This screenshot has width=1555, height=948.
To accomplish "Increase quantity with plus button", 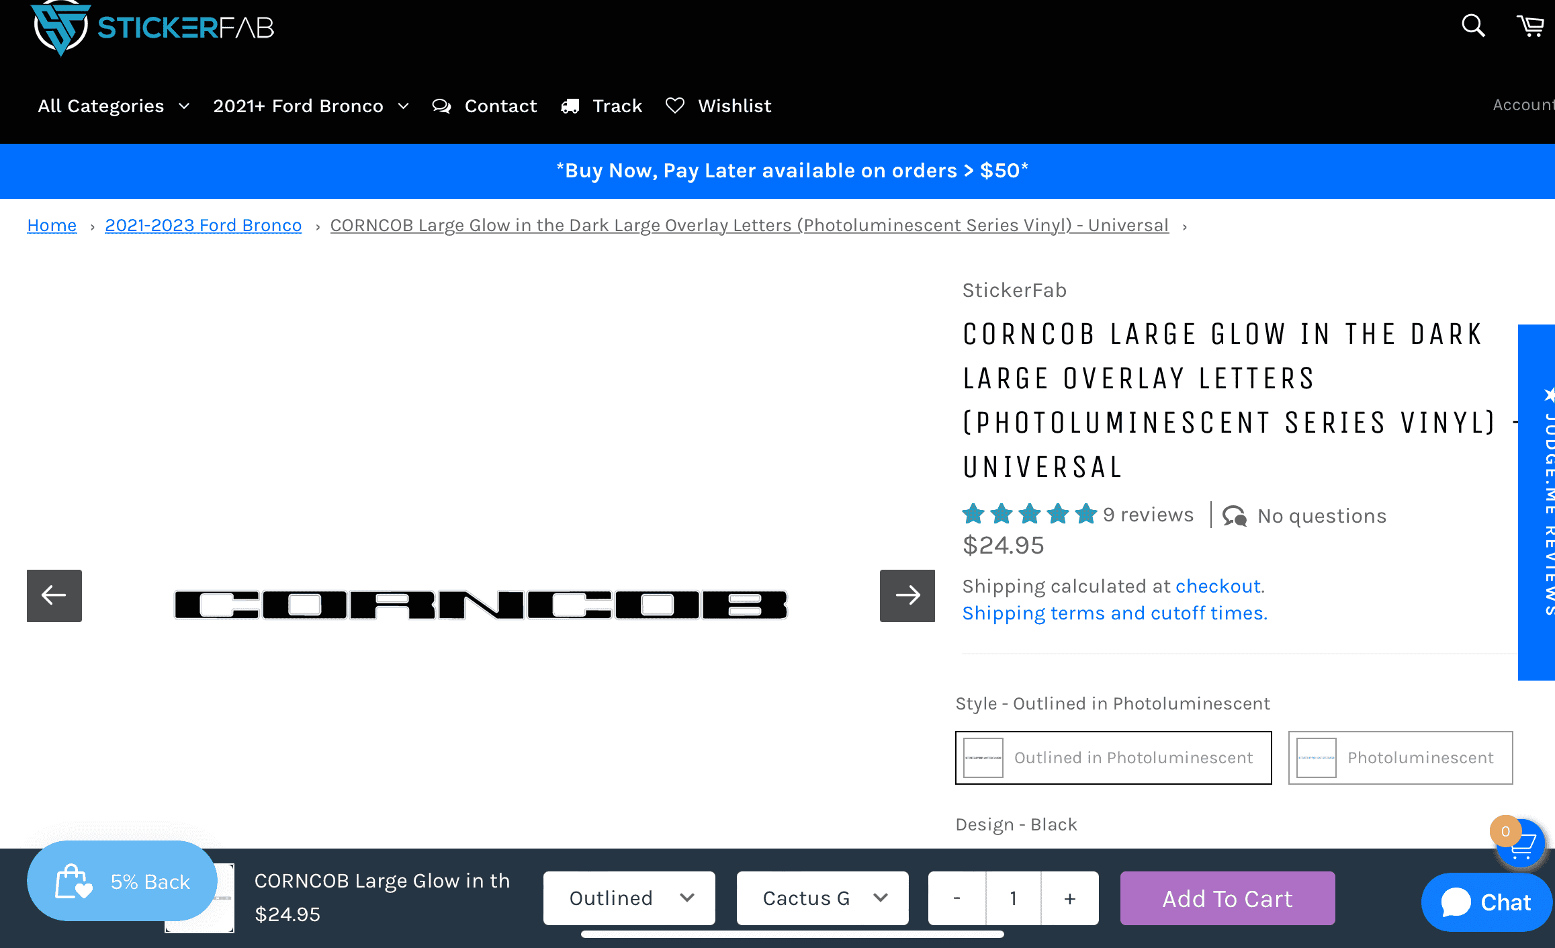I will 1070,898.
